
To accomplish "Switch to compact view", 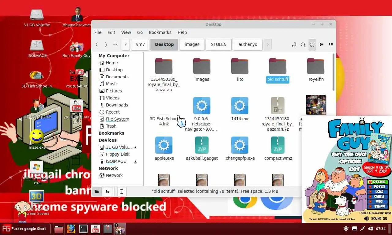I will 331,45.
